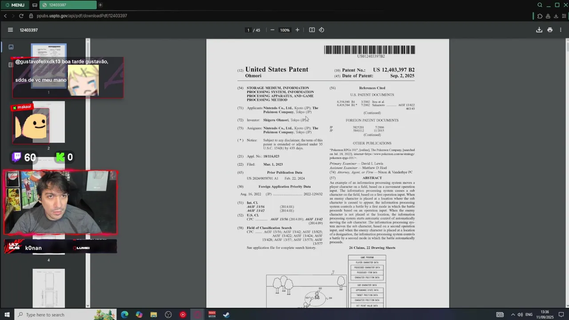
Task: Switch to the 12403397 browser tab
Action: point(68,5)
